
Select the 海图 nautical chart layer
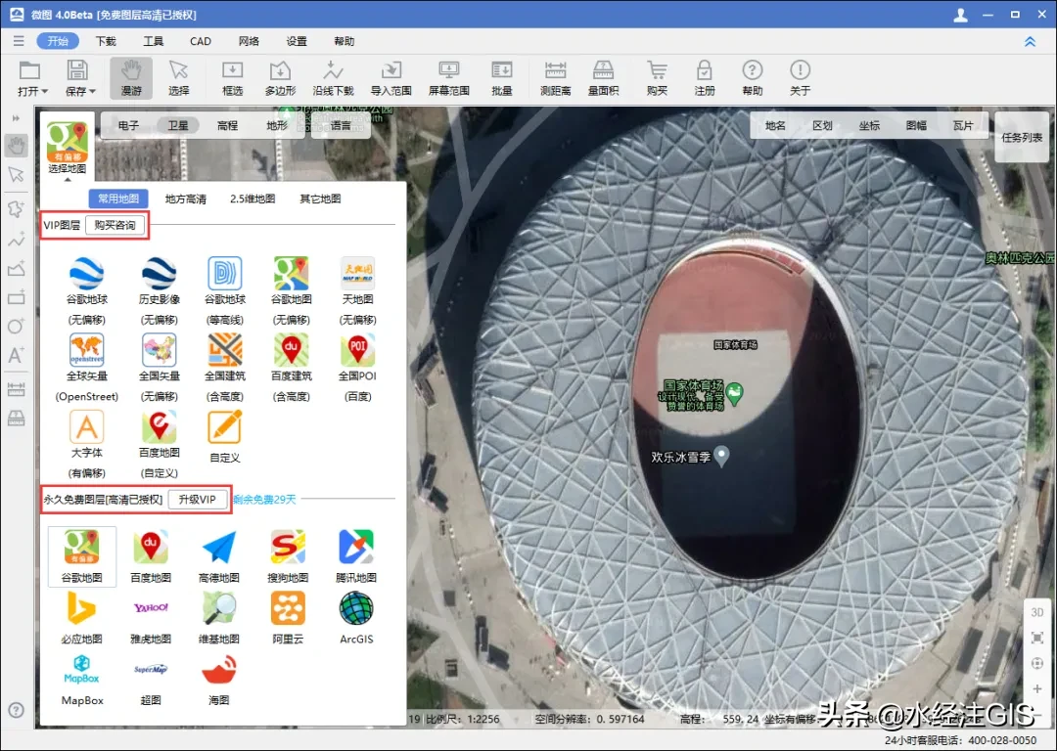point(219,680)
